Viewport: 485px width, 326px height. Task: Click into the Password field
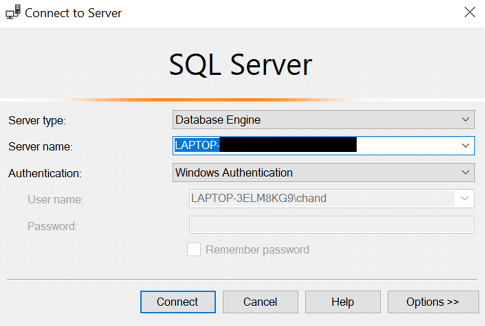[332, 225]
